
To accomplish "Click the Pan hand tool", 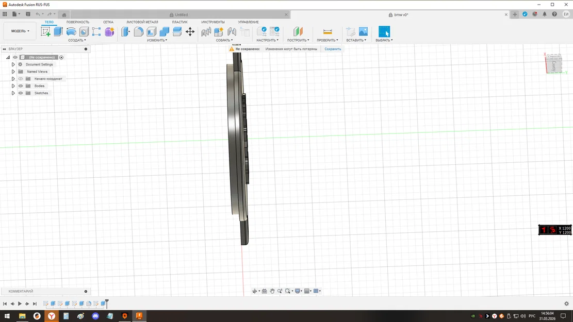I will click(272, 291).
